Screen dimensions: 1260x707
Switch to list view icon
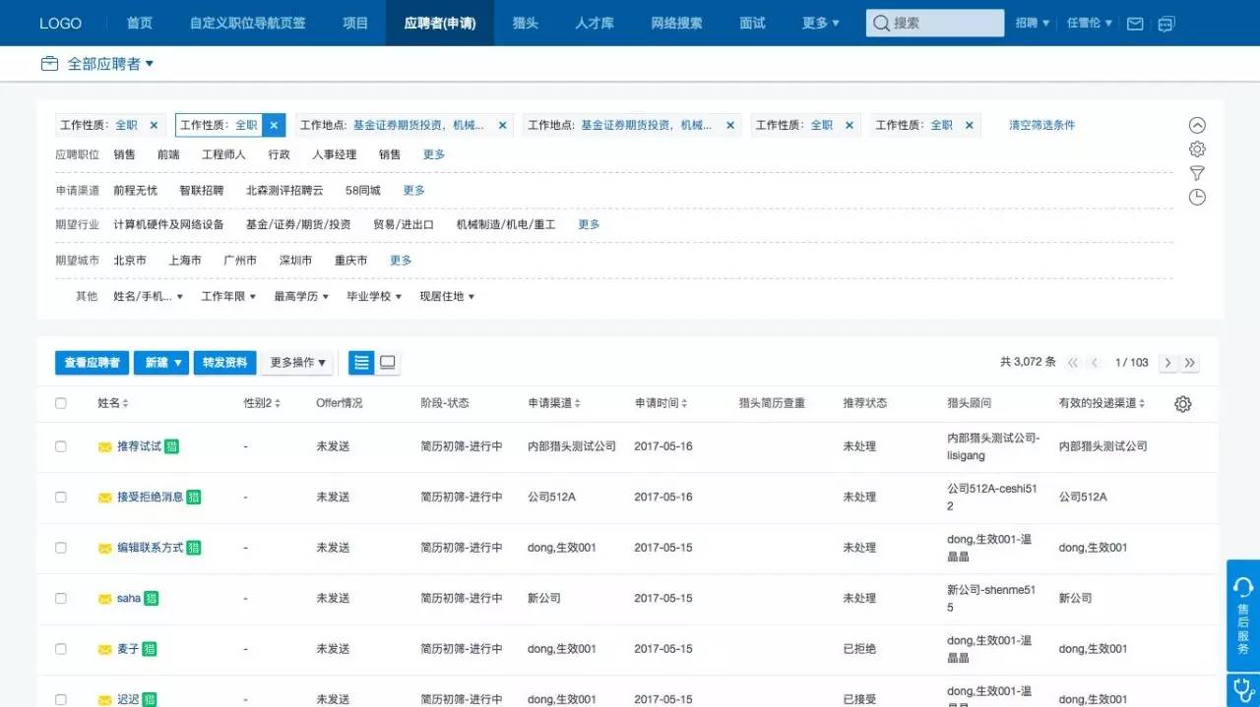(x=362, y=363)
